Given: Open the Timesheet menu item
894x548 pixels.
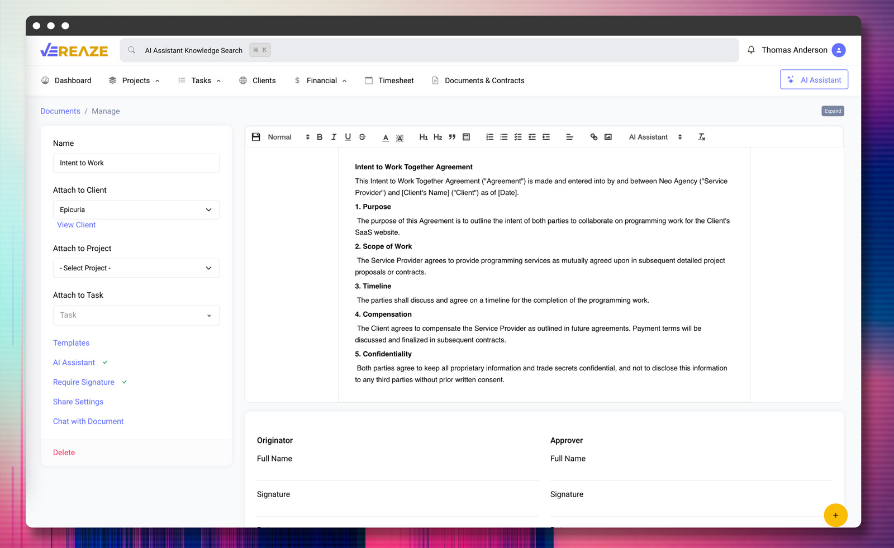Looking at the screenshot, I should coord(389,80).
